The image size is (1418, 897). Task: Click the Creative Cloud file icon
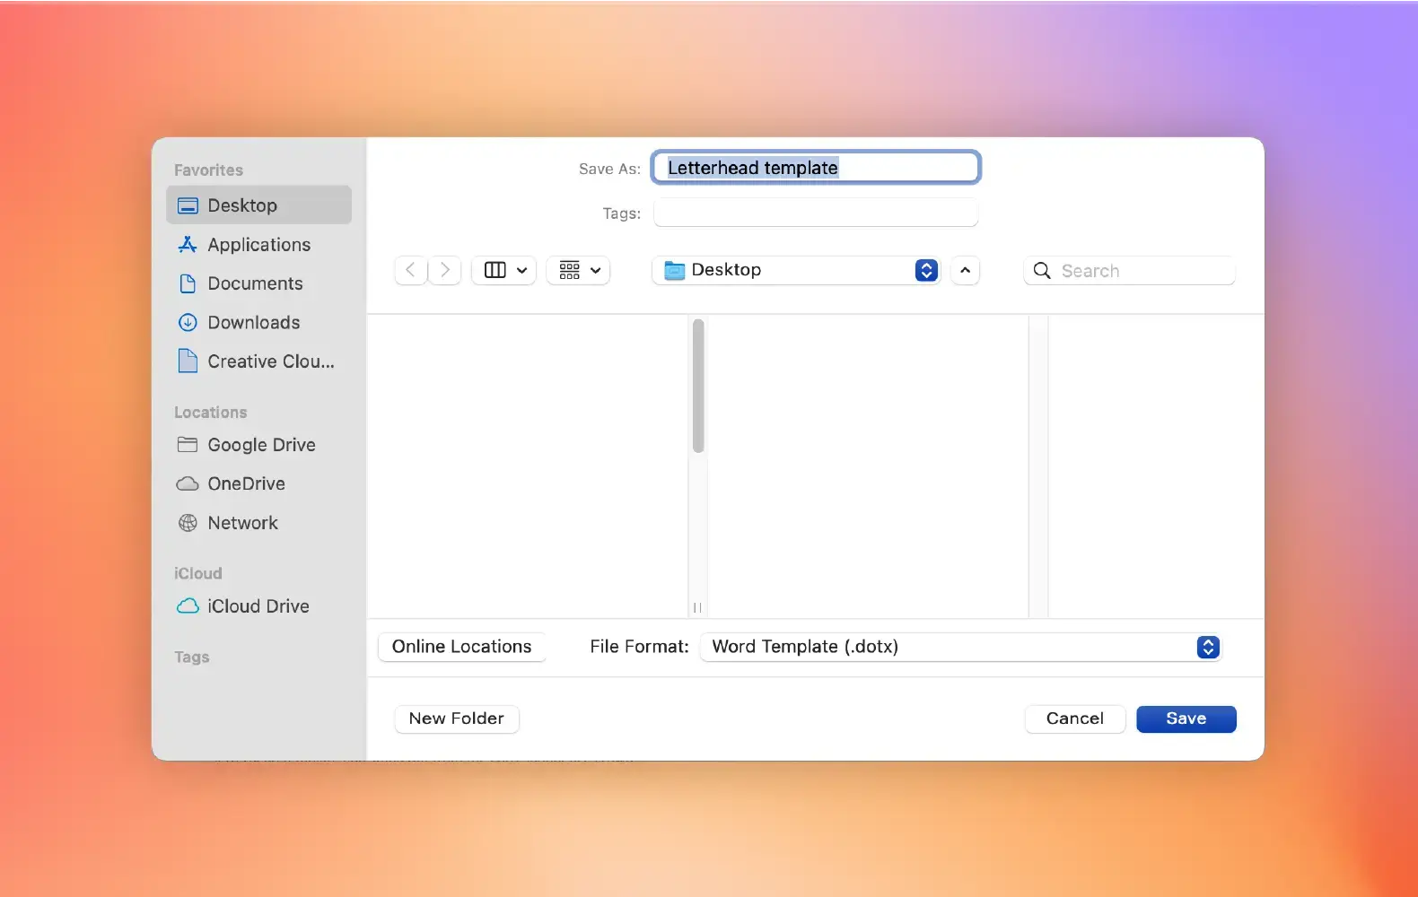[188, 361]
